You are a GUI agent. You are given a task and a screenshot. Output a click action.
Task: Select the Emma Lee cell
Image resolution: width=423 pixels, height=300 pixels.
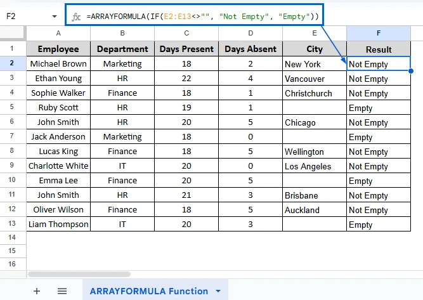pyautogui.click(x=58, y=180)
